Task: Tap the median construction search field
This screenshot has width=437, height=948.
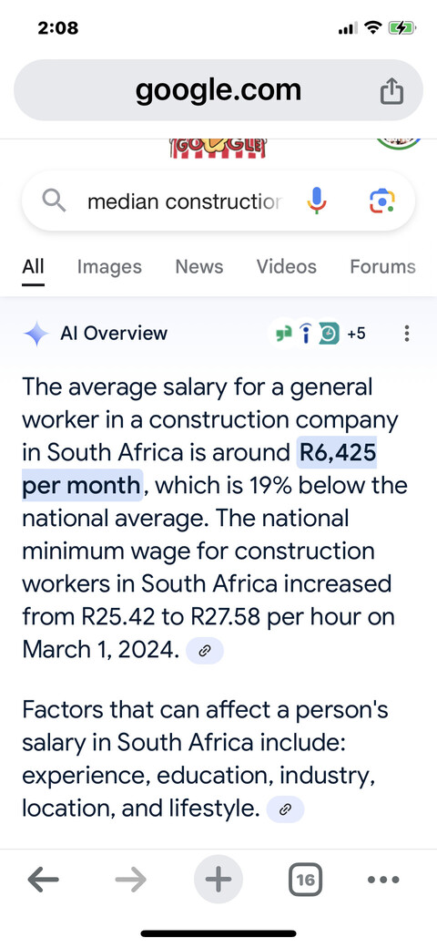Action: [x=184, y=201]
